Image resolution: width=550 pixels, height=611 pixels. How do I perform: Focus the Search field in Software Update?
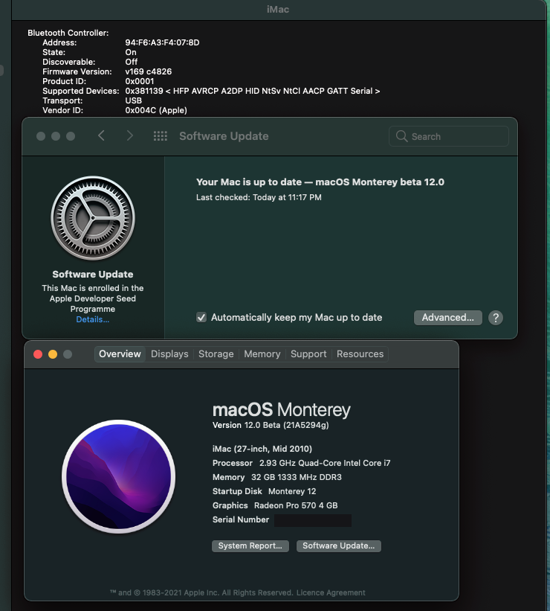pyautogui.click(x=449, y=136)
